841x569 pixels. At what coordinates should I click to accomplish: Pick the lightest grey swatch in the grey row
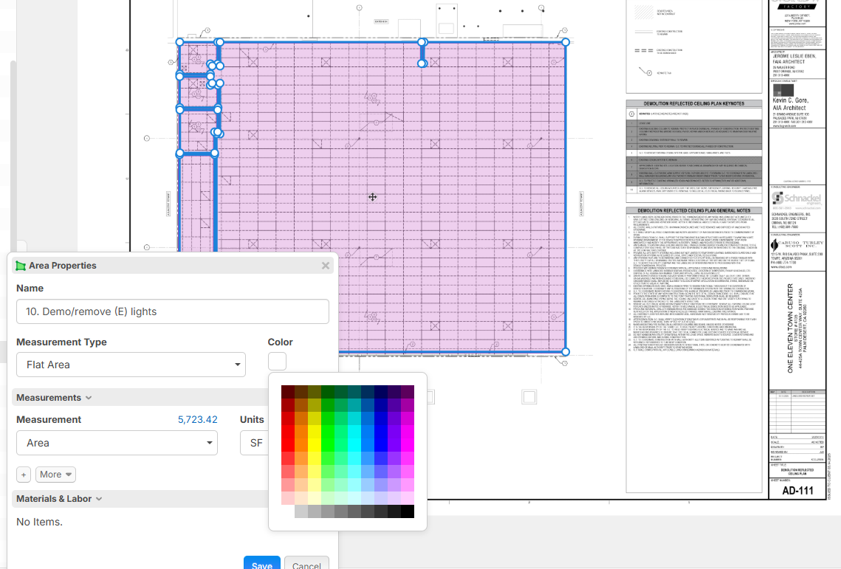[301, 511]
